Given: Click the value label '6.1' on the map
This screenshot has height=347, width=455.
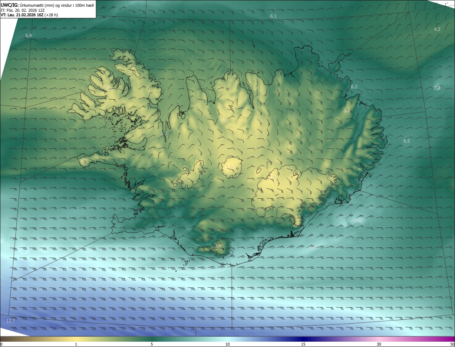Looking at the screenshot, I should coord(273,16).
